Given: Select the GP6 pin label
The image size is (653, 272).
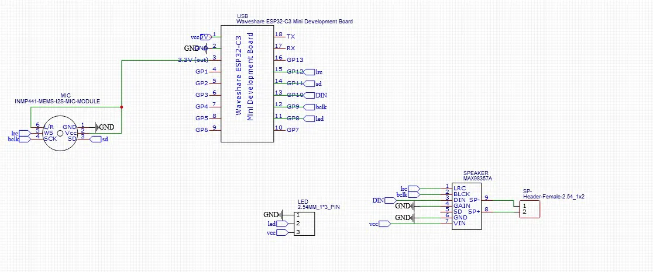Looking at the screenshot, I should click(x=201, y=130).
